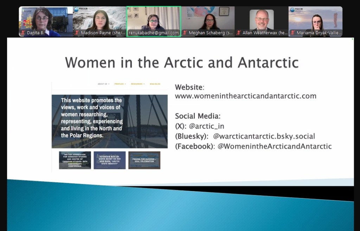Select the renukabadhe@gmail.com active speaker video
Image resolution: width=360 pixels, height=231 pixels.
tap(154, 21)
